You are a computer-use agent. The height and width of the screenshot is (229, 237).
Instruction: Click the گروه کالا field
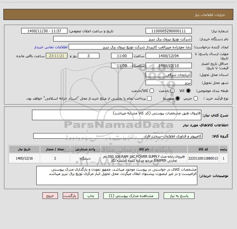[118, 136]
